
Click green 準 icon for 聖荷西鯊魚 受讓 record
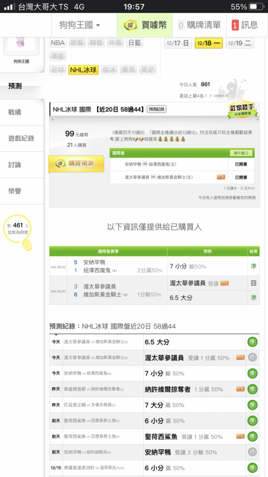(x=252, y=437)
